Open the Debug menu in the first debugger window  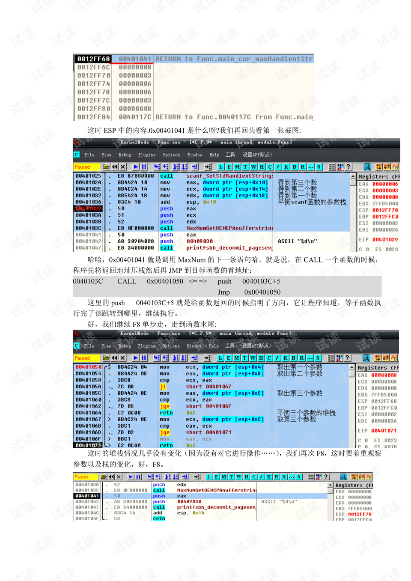125,155
